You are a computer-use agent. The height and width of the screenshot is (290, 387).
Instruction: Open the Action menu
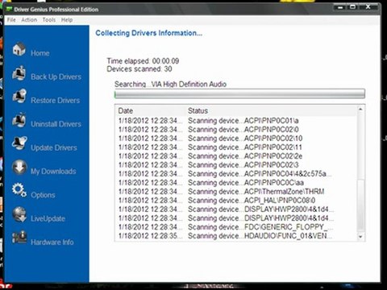(x=29, y=20)
